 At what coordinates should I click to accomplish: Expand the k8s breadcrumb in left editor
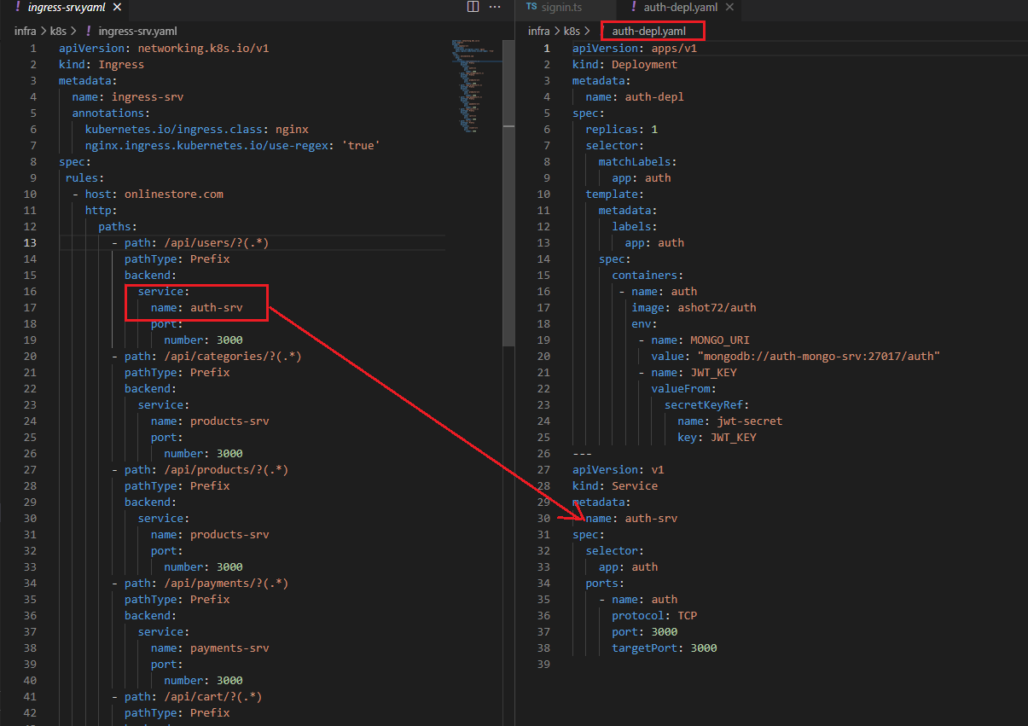[x=58, y=32]
